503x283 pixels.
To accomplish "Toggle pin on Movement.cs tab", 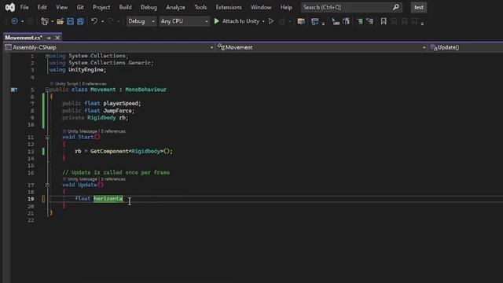I will click(49, 38).
